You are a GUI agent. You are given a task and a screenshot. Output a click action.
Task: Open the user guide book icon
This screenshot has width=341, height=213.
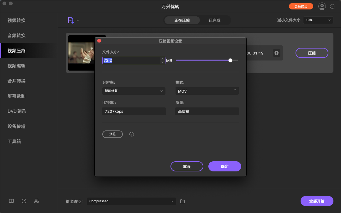click(11, 201)
